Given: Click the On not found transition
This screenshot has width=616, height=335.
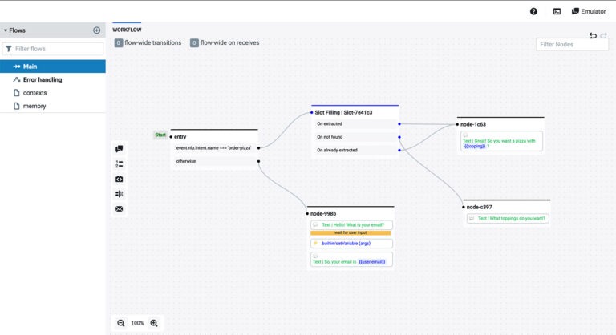Looking at the screenshot, I should [x=356, y=137].
